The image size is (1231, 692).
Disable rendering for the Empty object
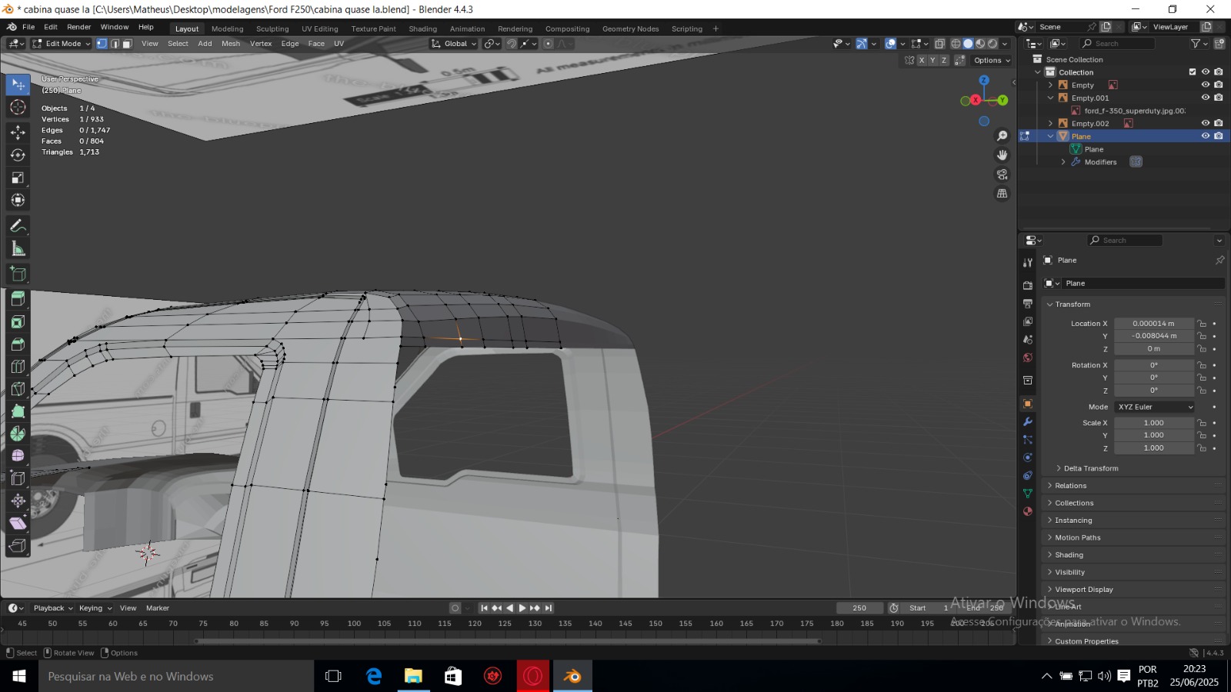coord(1219,85)
